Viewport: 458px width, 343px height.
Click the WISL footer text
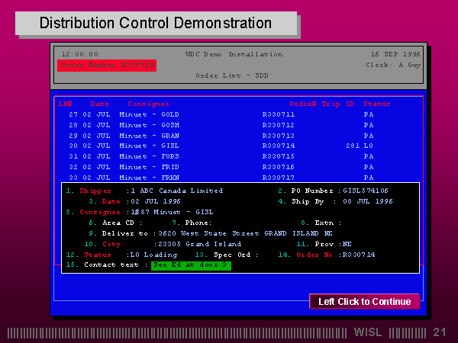tap(368, 332)
